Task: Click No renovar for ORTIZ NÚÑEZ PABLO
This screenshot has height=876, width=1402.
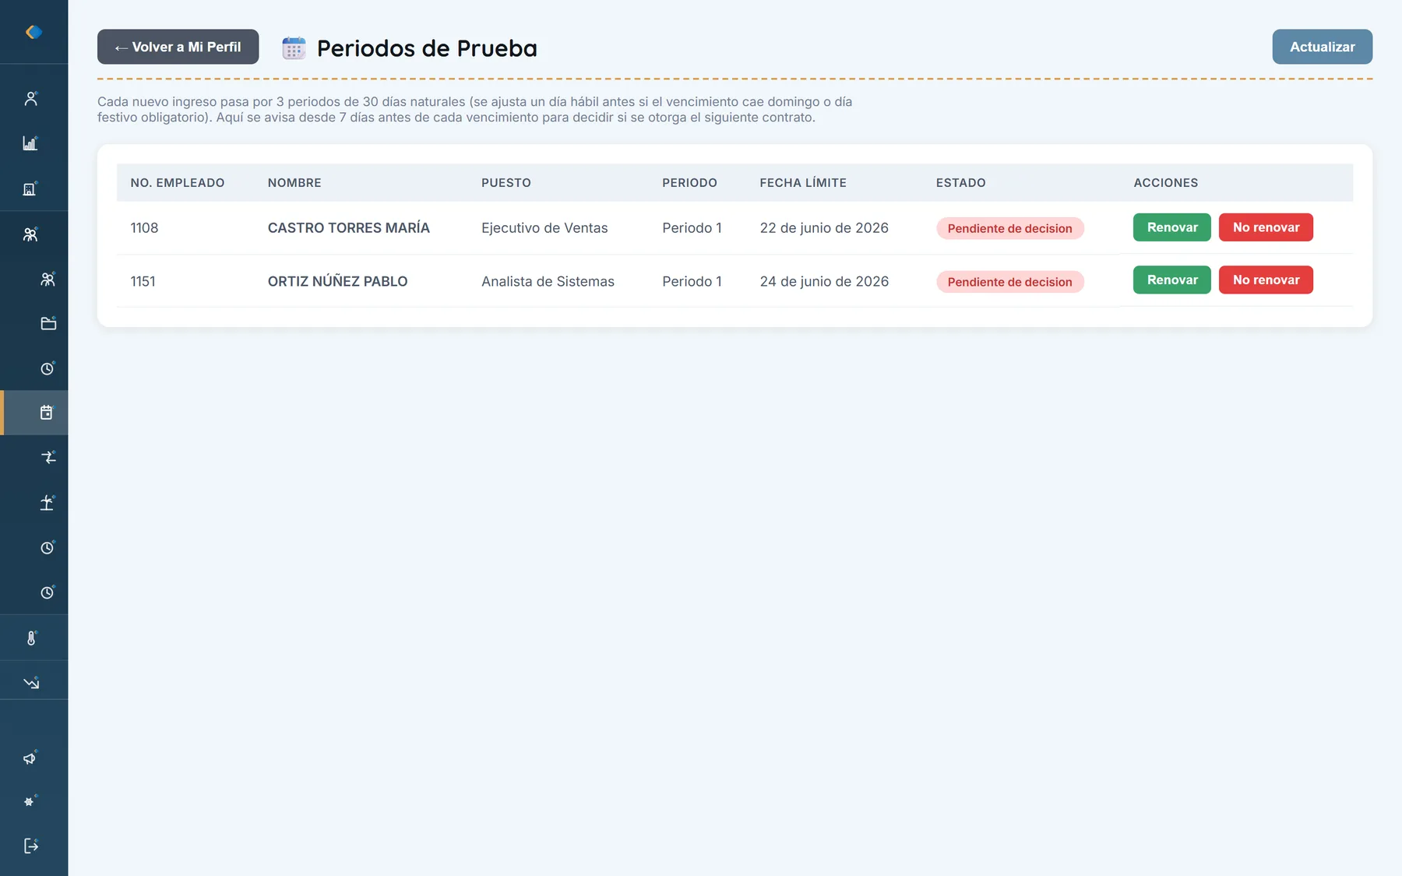Action: [x=1266, y=280]
